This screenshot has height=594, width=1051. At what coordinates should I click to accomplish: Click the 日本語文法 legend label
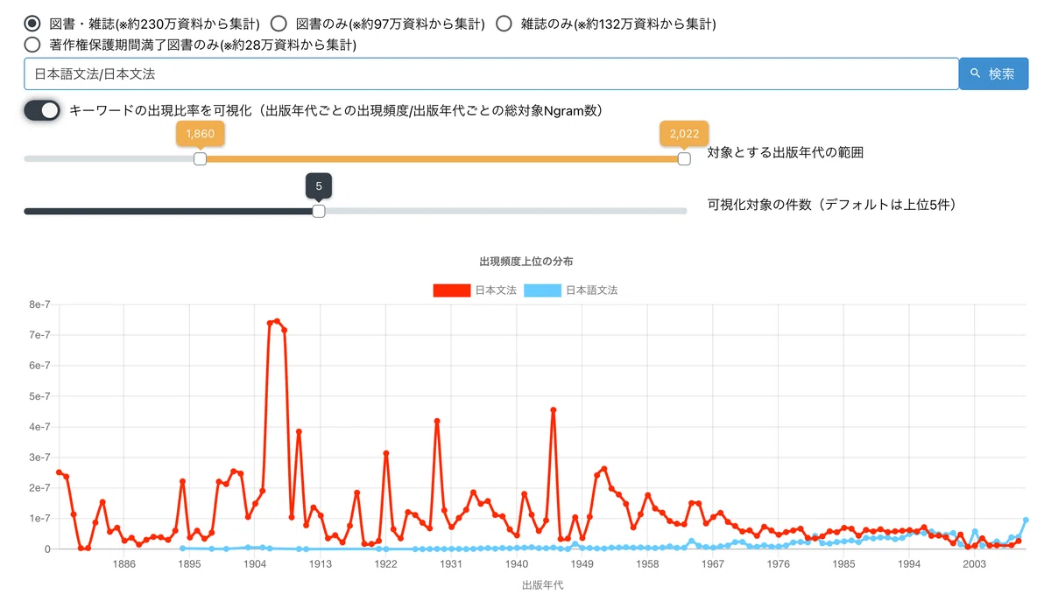[592, 290]
